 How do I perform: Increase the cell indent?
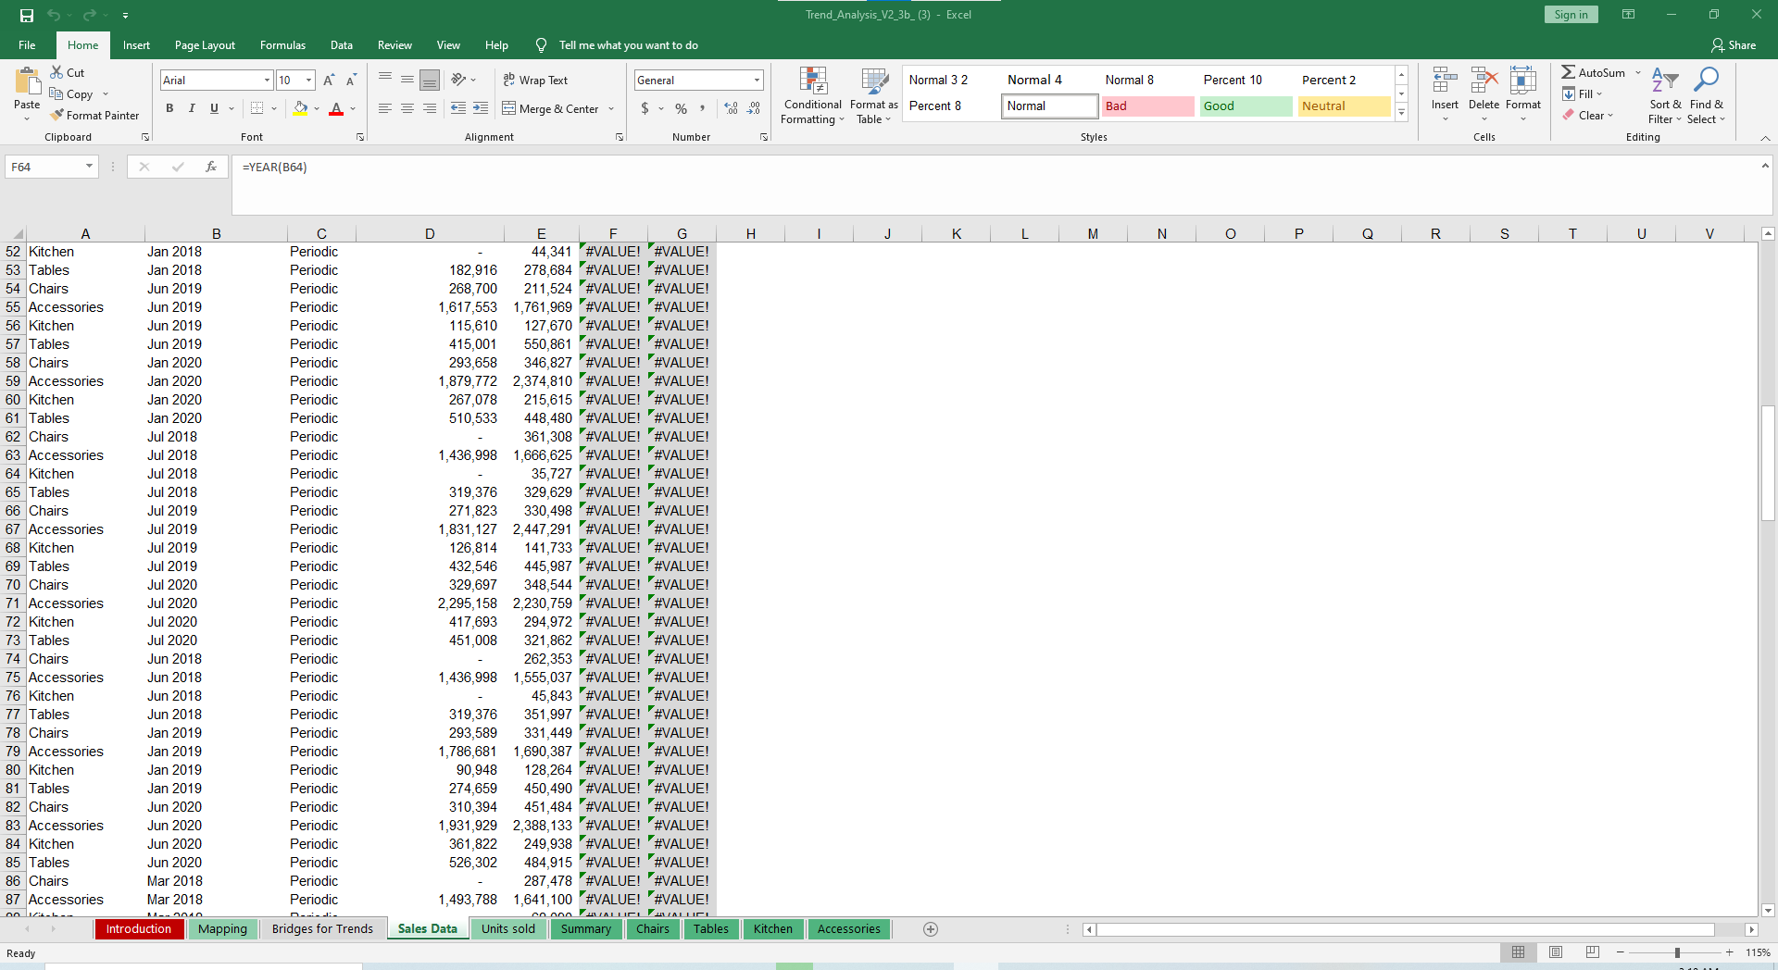coord(481,108)
